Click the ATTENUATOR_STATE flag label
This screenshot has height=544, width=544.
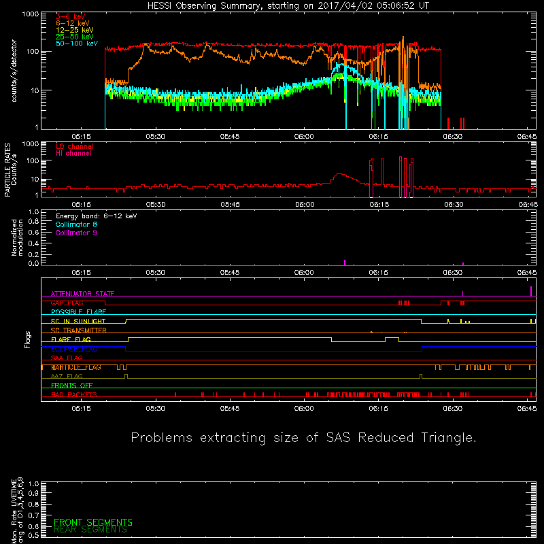click(82, 294)
